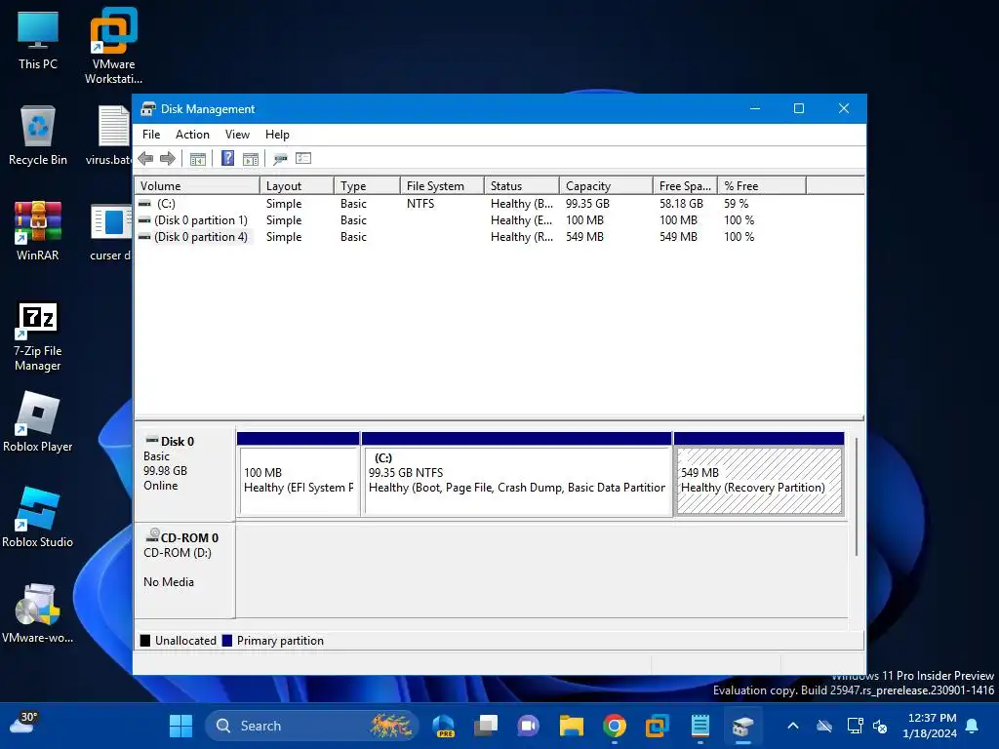
Task: Select the CD-ROM 0 header block
Action: click(x=184, y=571)
